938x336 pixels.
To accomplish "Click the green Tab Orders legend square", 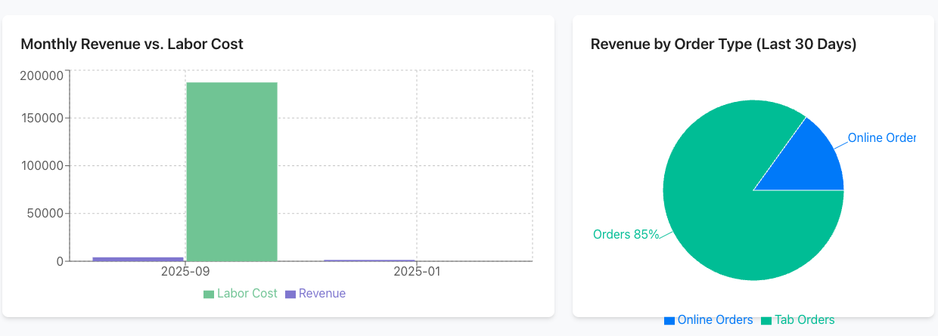I will point(766,320).
